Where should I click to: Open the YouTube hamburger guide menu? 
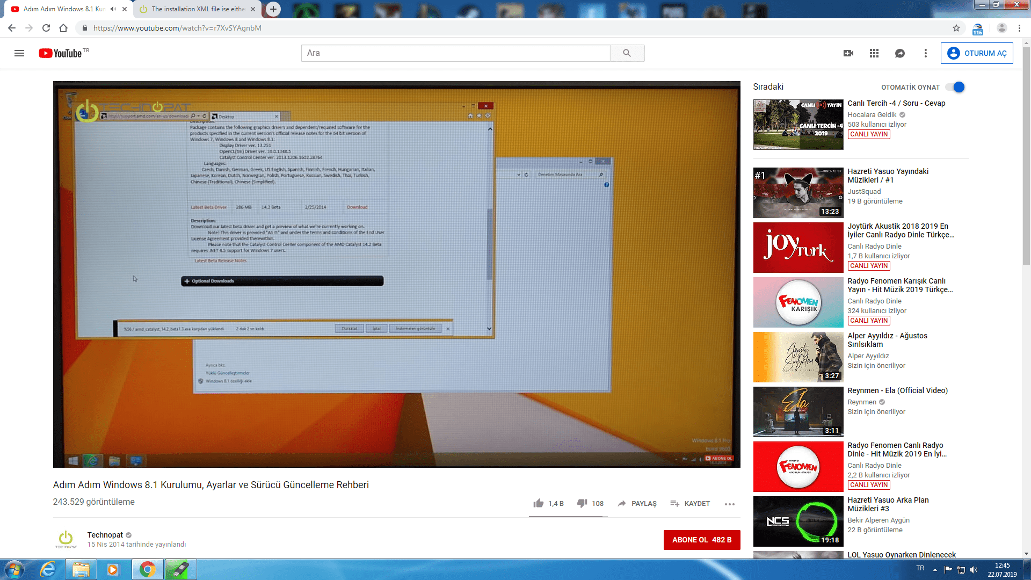tap(19, 53)
